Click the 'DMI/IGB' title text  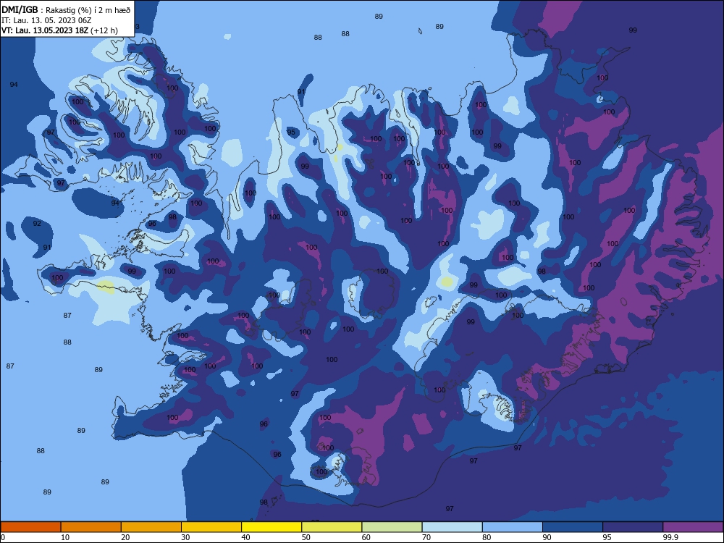coord(20,9)
